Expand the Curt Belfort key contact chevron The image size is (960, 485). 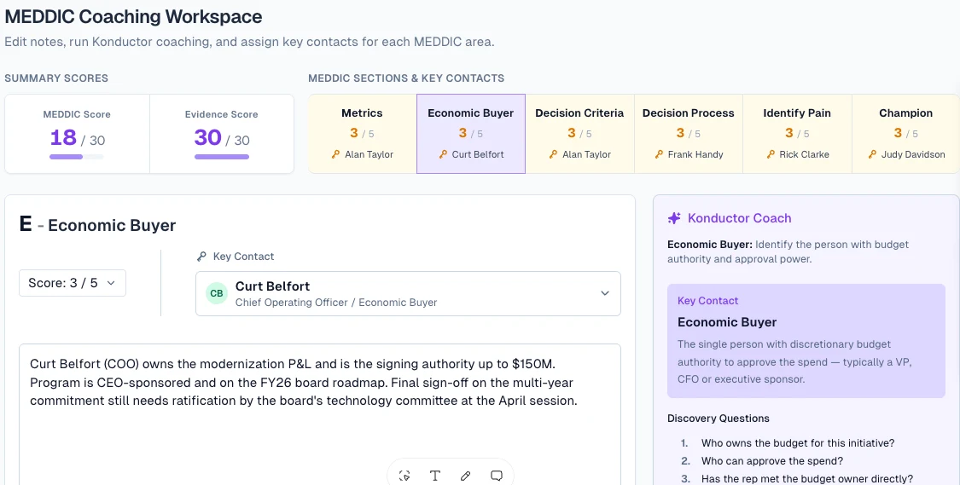tap(605, 293)
